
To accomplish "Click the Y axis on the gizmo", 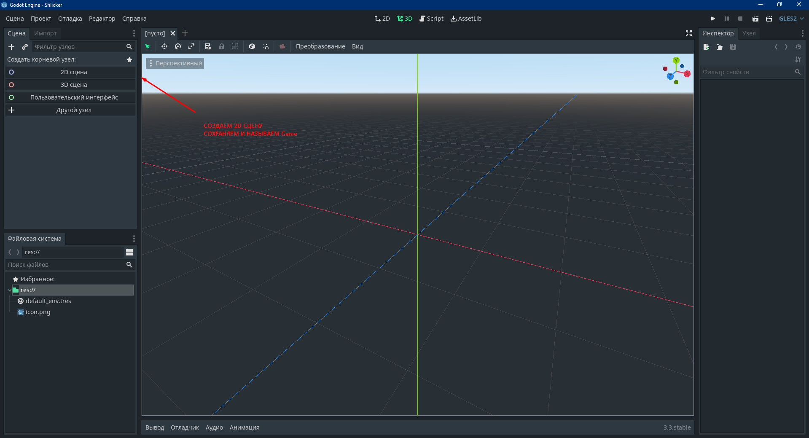I will [x=676, y=60].
